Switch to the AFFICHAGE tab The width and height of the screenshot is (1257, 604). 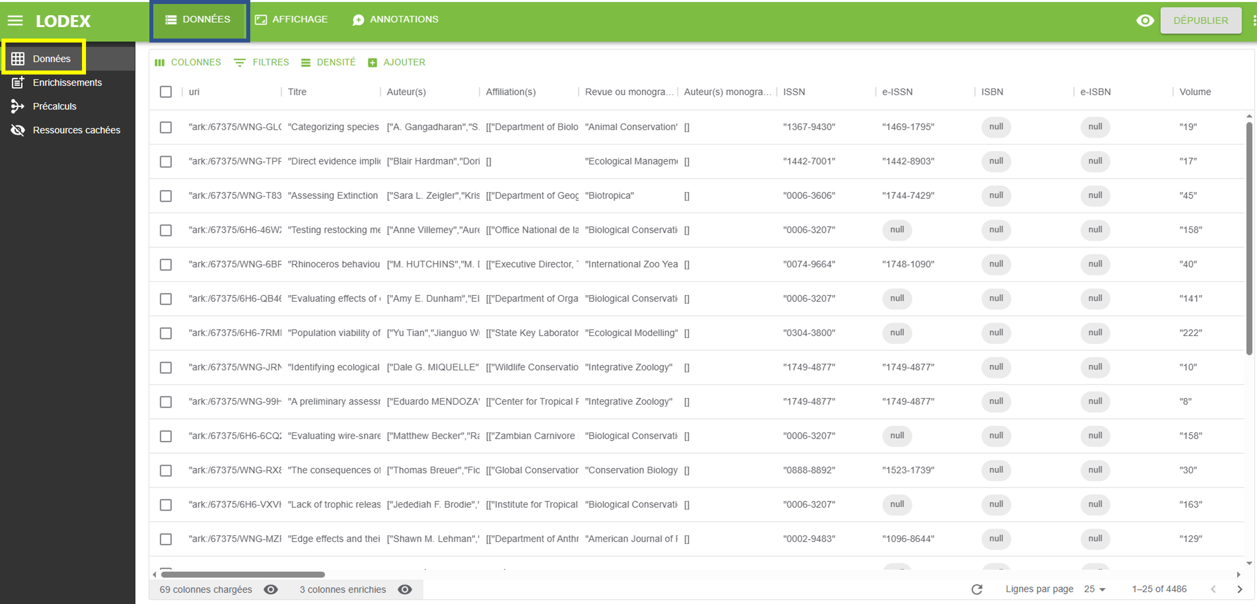pos(291,19)
